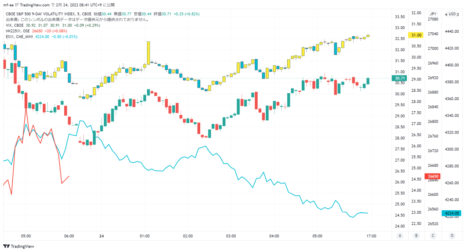Image resolution: width=466 pixels, height=252 pixels.
Task: Click the 03:00 time axis label
Action: point(231,236)
